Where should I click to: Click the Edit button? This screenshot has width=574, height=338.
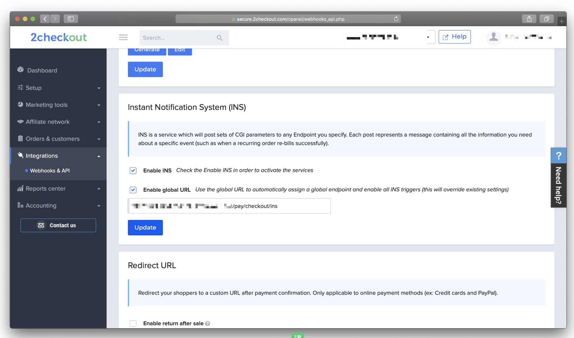[x=180, y=52]
